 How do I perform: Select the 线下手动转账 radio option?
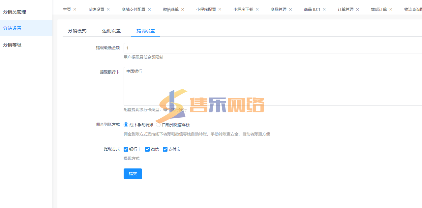(x=126, y=125)
